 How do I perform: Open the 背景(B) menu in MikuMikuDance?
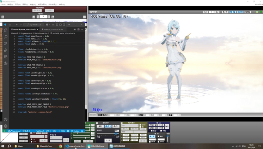pos(25,5)
